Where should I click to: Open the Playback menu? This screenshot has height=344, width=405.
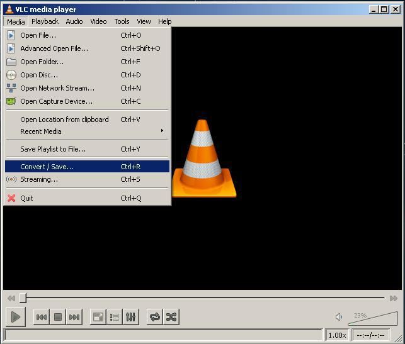45,21
